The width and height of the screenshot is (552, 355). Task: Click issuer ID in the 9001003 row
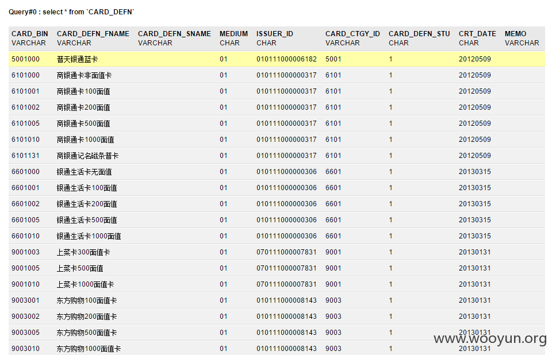tap(286, 252)
